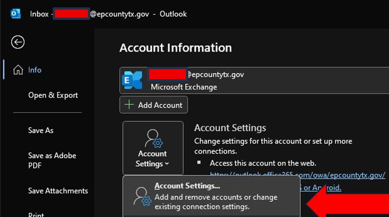Click the person-gear icon of Account Settings... entry

142,197
